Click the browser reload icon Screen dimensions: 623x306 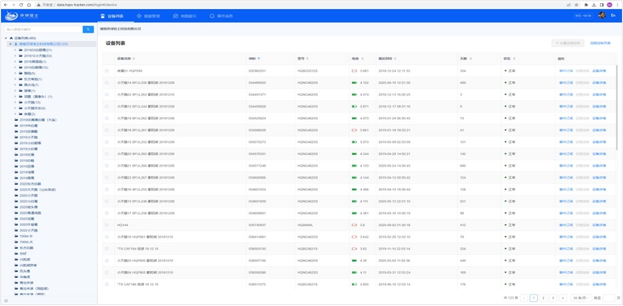pyautogui.click(x=21, y=5)
